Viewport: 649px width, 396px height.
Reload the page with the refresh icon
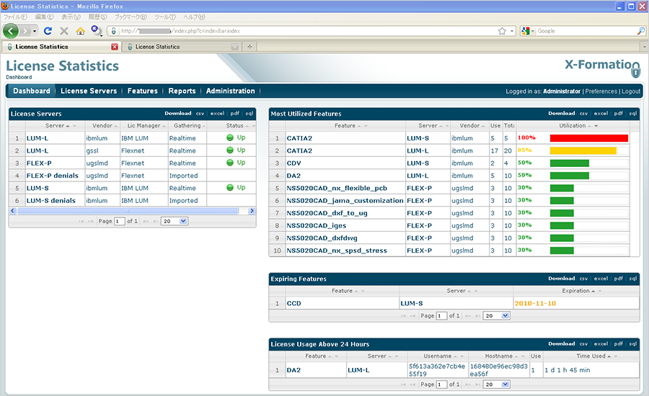[48, 31]
